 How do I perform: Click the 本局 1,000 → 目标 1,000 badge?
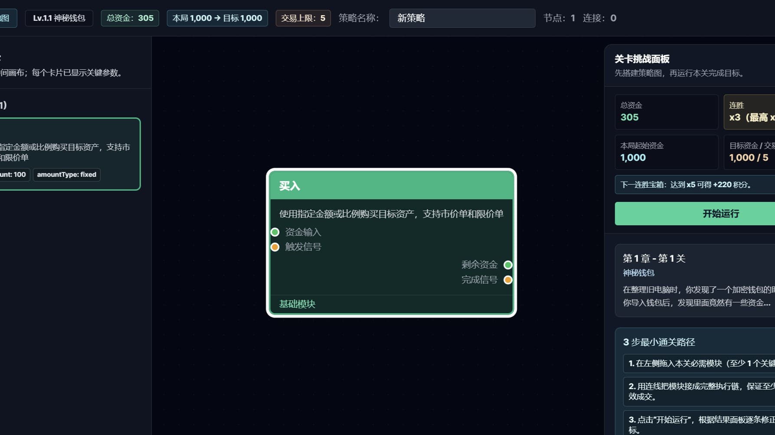pos(217,18)
